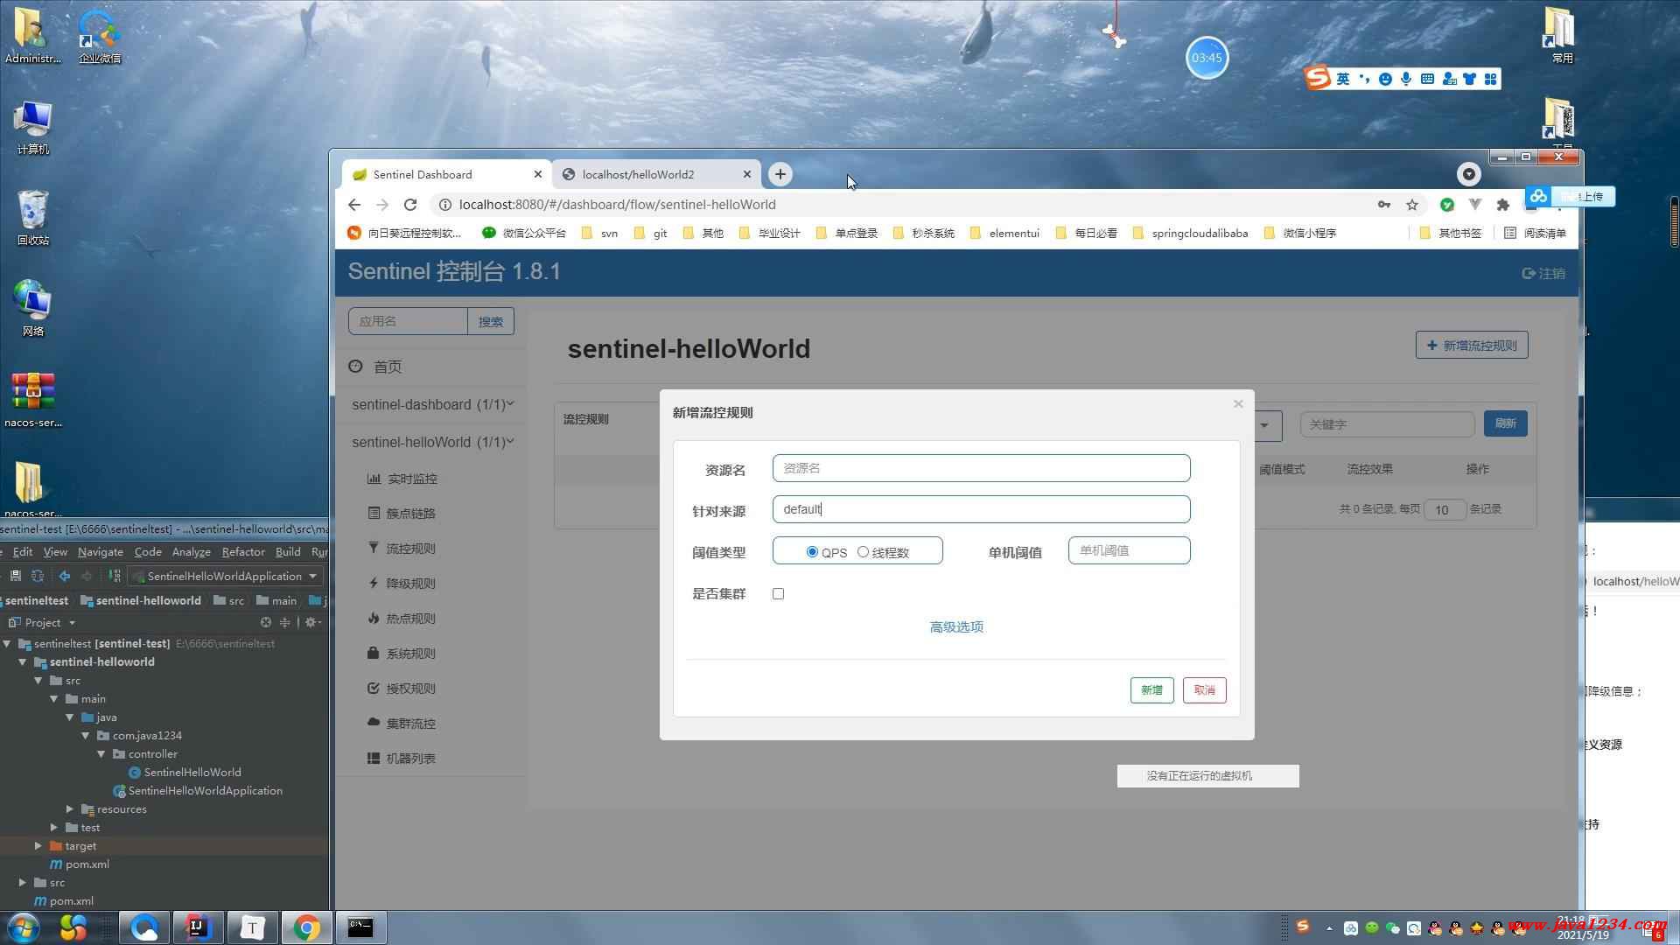Bookmark this page with star icon
The height and width of the screenshot is (945, 1680).
click(x=1412, y=205)
